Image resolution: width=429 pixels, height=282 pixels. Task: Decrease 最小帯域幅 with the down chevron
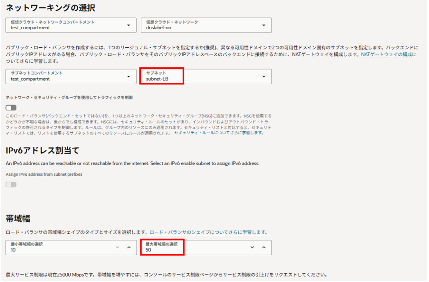point(118,247)
